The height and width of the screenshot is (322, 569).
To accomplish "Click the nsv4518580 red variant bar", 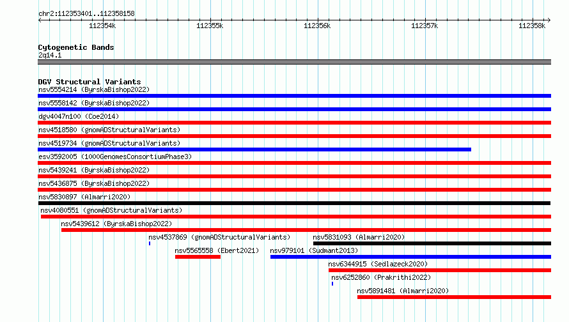I will pyautogui.click(x=294, y=136).
